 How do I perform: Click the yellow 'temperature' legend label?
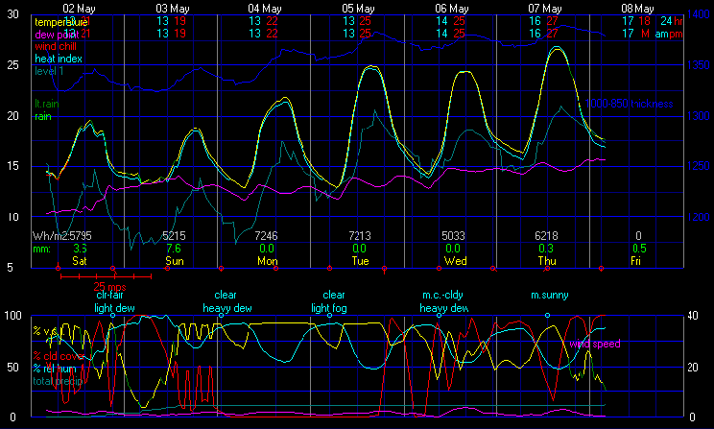(61, 22)
